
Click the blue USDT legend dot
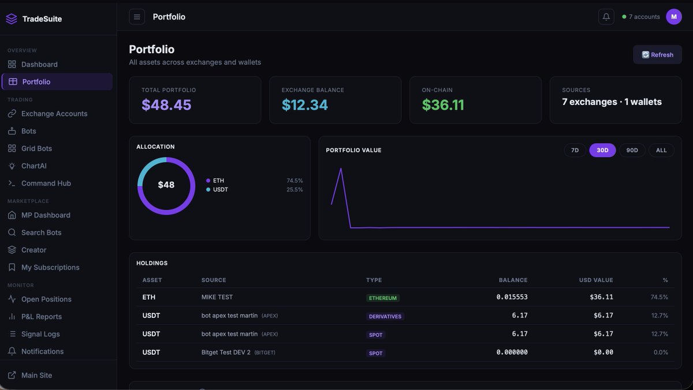(208, 189)
